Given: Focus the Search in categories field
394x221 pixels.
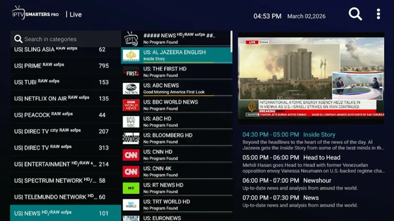Looking at the screenshot, I should 66,39.
